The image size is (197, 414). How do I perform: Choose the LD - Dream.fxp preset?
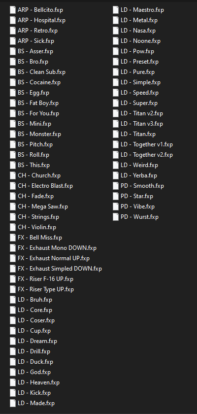point(37,341)
